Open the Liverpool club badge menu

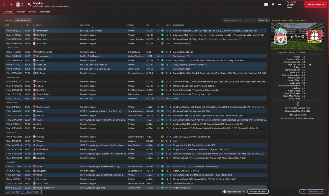[18, 5]
